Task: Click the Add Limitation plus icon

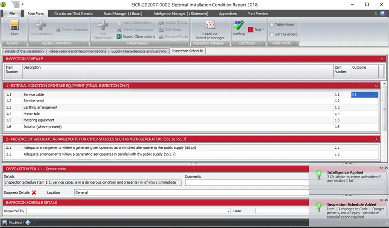Action: (x=41, y=25)
